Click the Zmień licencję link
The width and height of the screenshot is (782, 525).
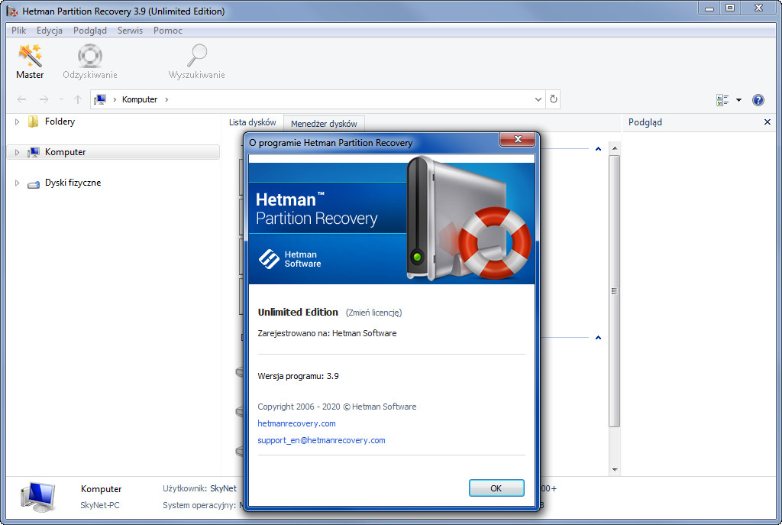pos(373,313)
